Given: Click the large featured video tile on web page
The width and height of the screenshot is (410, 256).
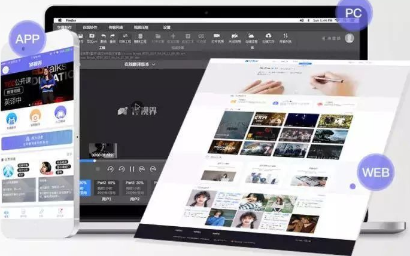Looking at the screenshot, I should [x=234, y=125].
